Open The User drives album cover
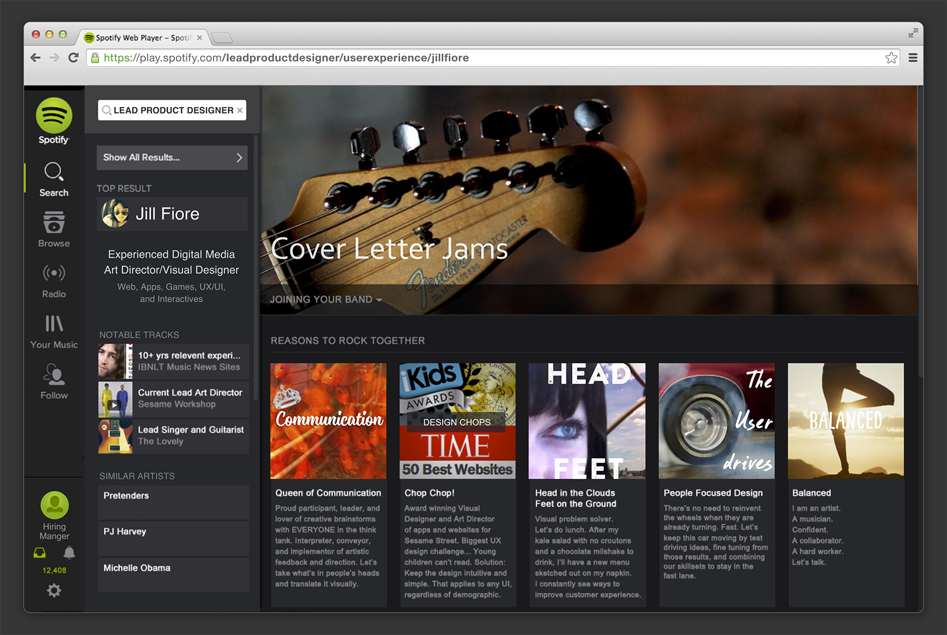The image size is (947, 635). tap(717, 421)
